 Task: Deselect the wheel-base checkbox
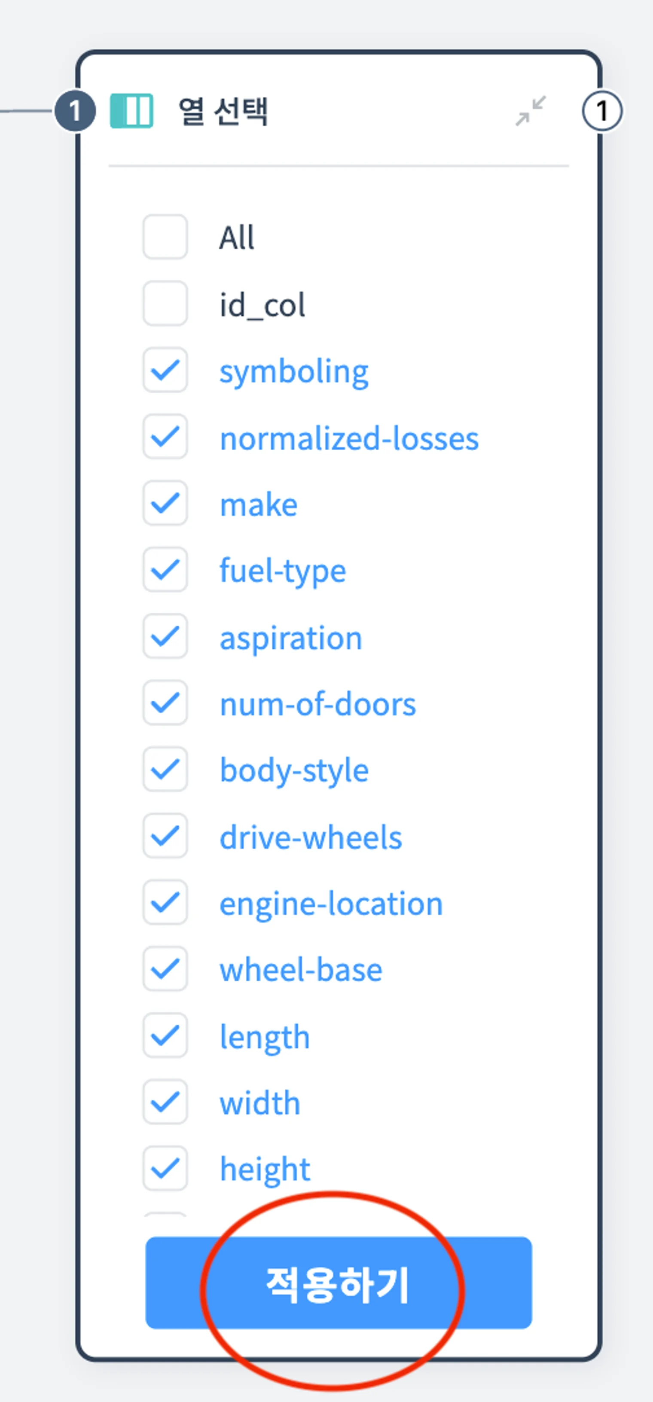click(x=165, y=969)
